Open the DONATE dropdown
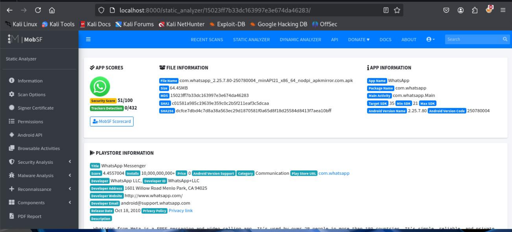Screen dimensions: 512x232 tap(359, 40)
